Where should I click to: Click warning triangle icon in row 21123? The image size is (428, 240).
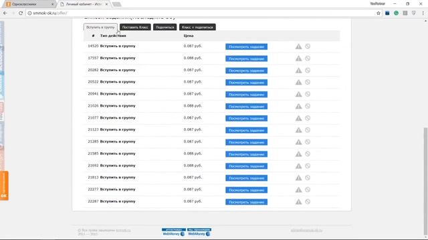point(299,130)
